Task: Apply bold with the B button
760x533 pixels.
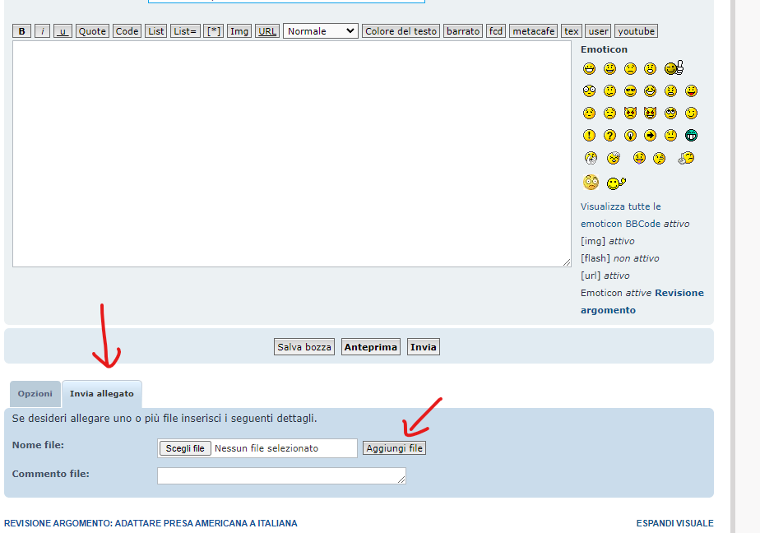Action: (22, 31)
